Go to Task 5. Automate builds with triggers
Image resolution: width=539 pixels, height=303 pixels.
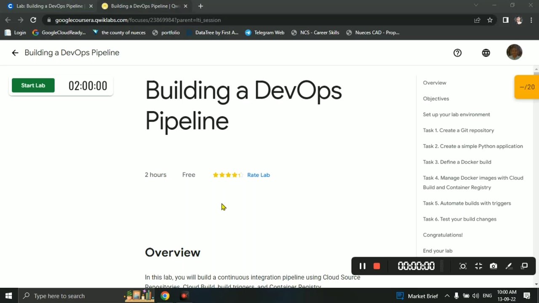pos(467,203)
